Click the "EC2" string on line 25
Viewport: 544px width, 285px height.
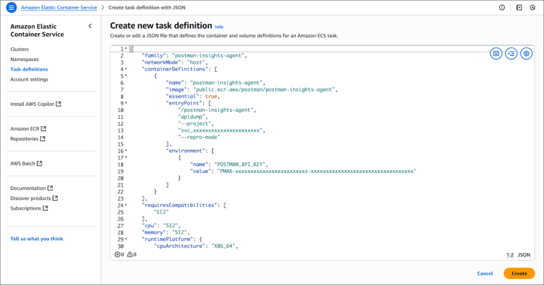coord(161,212)
